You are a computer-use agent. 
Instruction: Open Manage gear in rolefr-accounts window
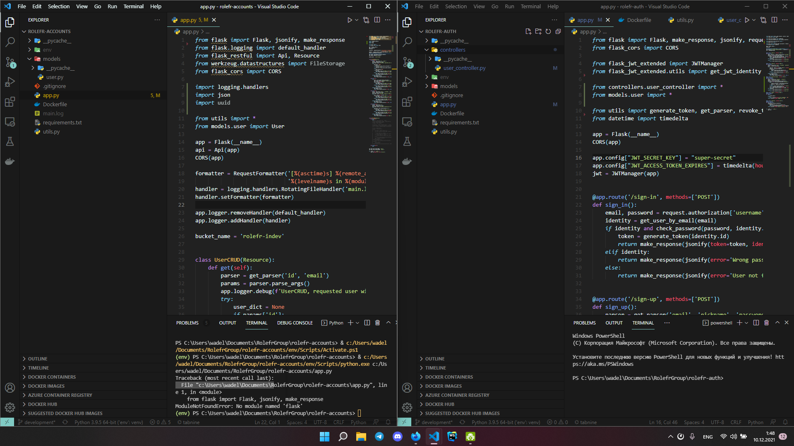pyautogui.click(x=10, y=408)
